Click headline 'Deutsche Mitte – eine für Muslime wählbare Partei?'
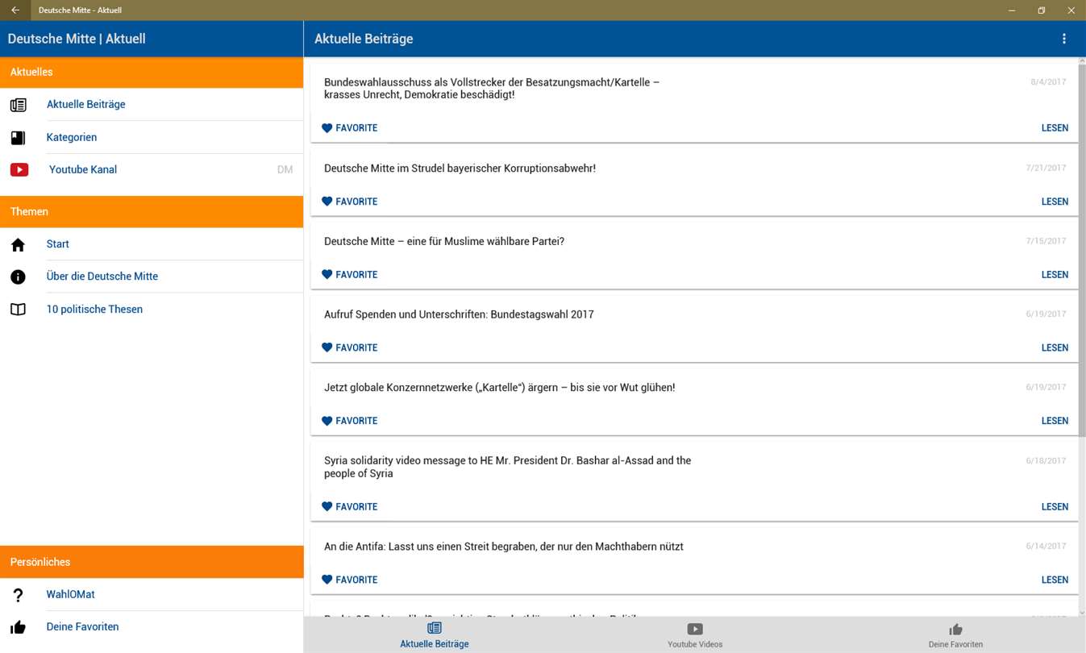1086x653 pixels. coord(444,241)
